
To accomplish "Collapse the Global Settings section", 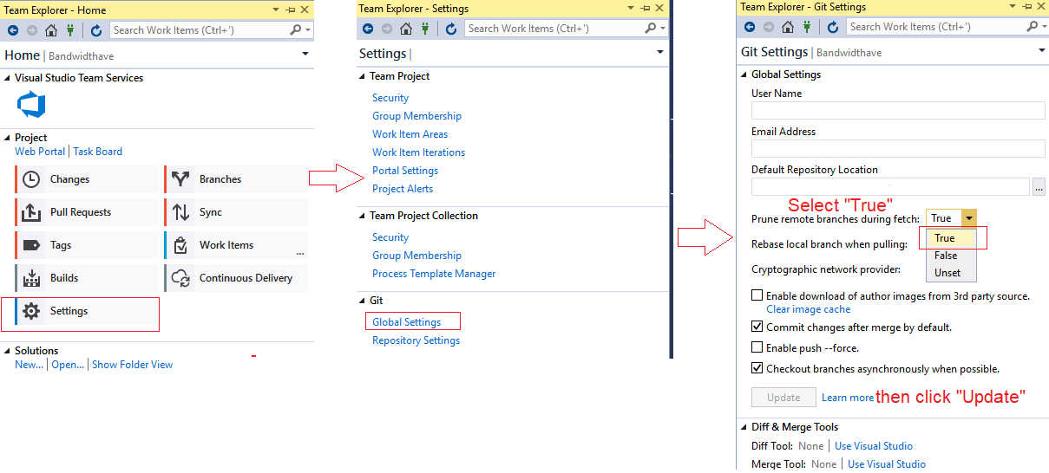I will tap(744, 75).
